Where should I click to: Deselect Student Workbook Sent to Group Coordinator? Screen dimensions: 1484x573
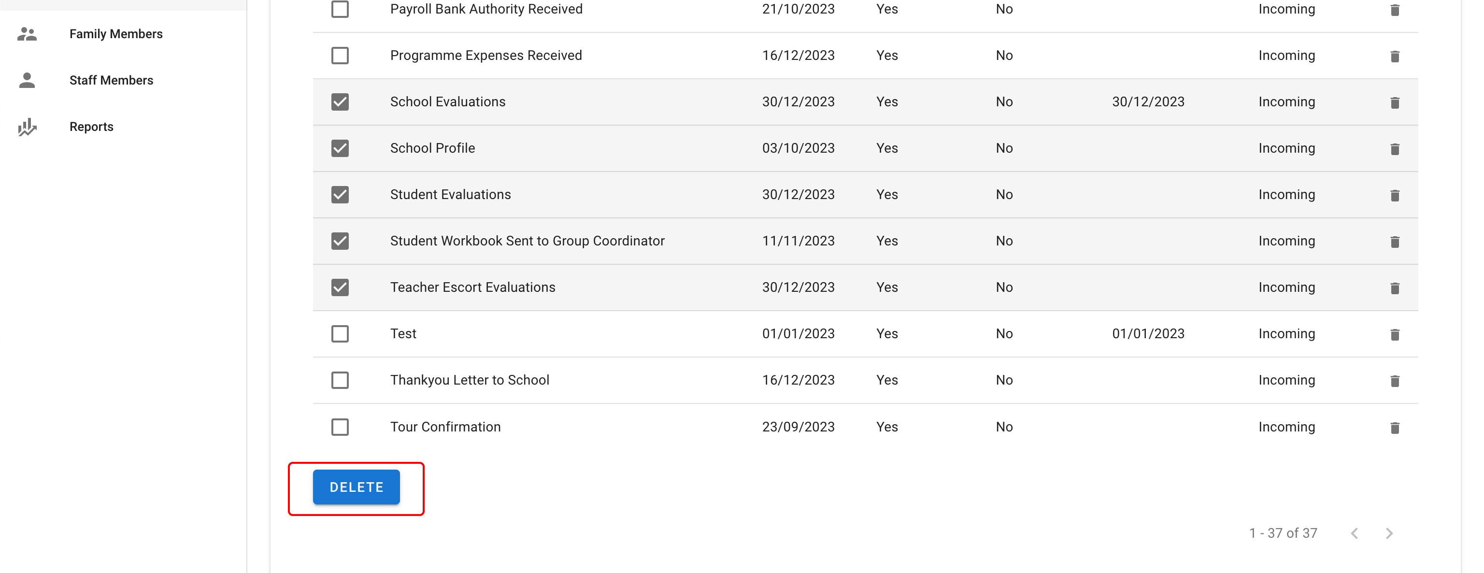[x=340, y=241]
